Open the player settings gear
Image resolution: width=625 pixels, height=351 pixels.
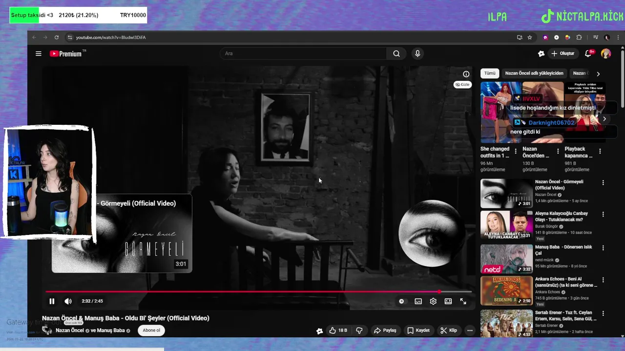click(433, 301)
